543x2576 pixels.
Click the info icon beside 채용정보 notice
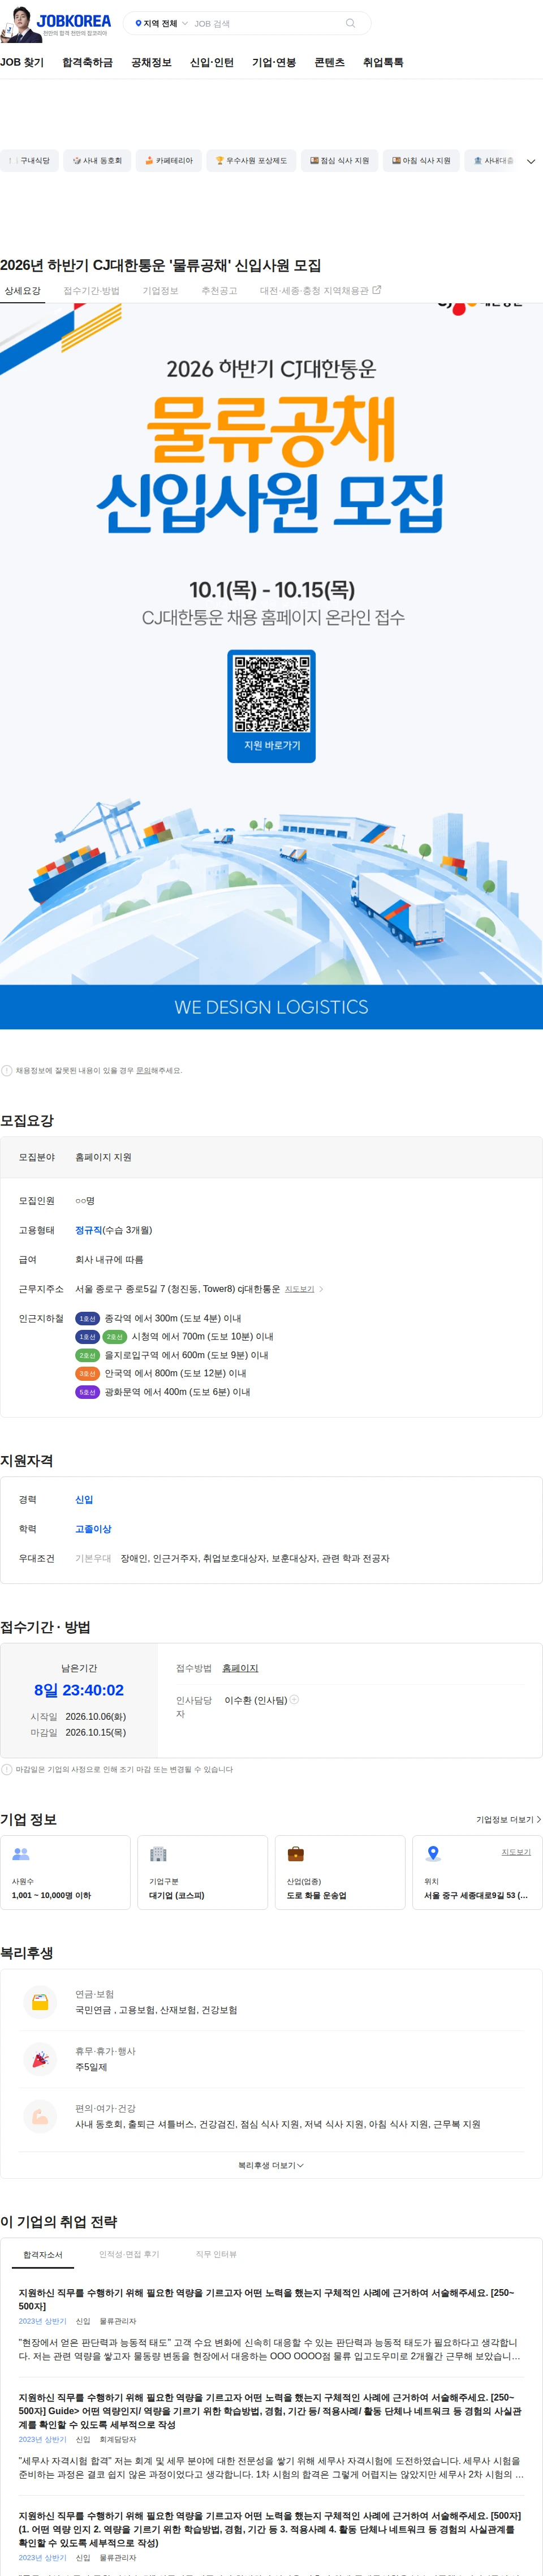[7, 1070]
